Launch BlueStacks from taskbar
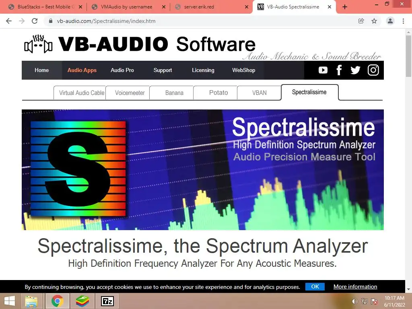The width and height of the screenshot is (412, 309). tap(82, 301)
